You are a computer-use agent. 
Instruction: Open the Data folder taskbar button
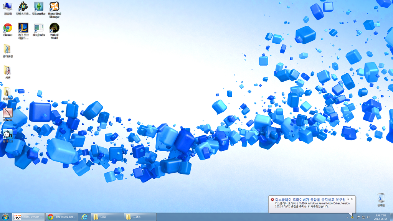coord(107,217)
